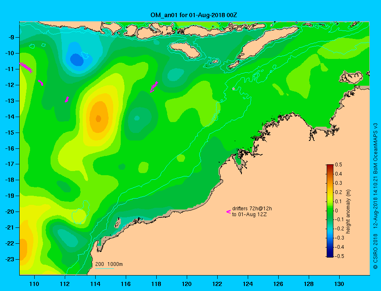381x291 pixels.
Task: Click the latitude axis label '-12'
Action: pyautogui.click(x=10, y=85)
